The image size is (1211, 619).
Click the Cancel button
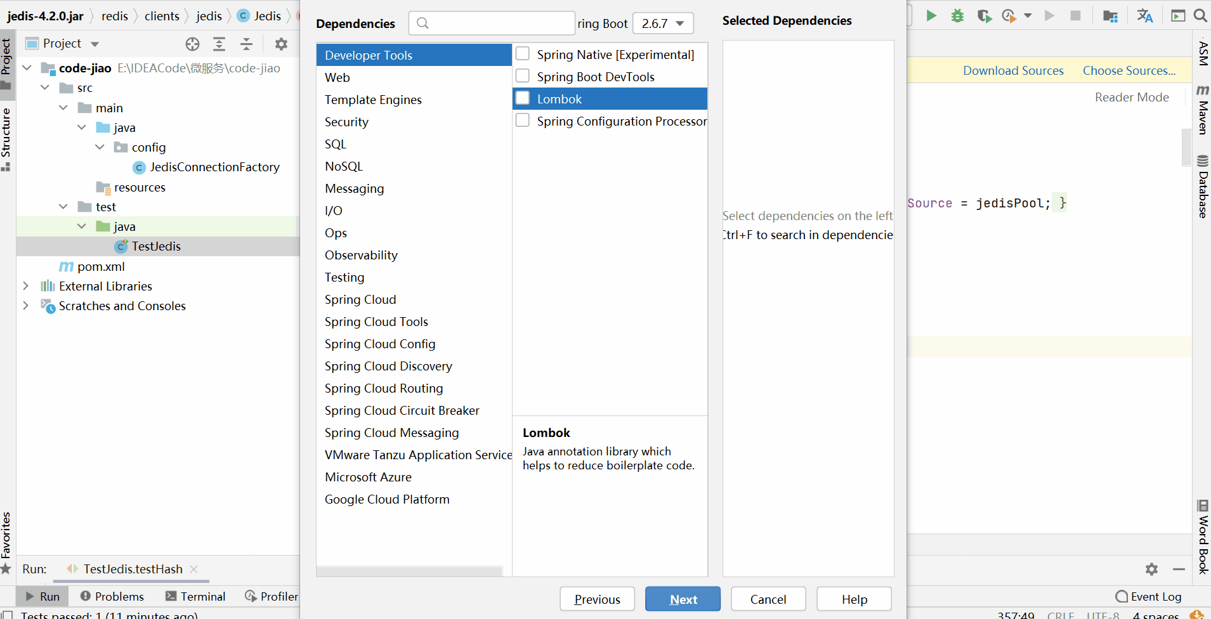tap(768, 599)
